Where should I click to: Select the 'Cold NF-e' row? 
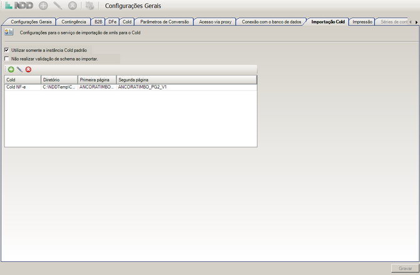[x=131, y=87]
